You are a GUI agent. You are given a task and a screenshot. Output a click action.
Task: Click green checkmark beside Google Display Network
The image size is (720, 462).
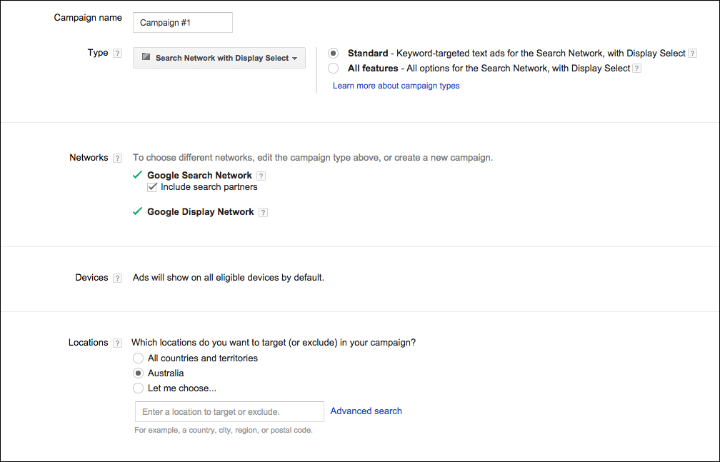coord(138,211)
